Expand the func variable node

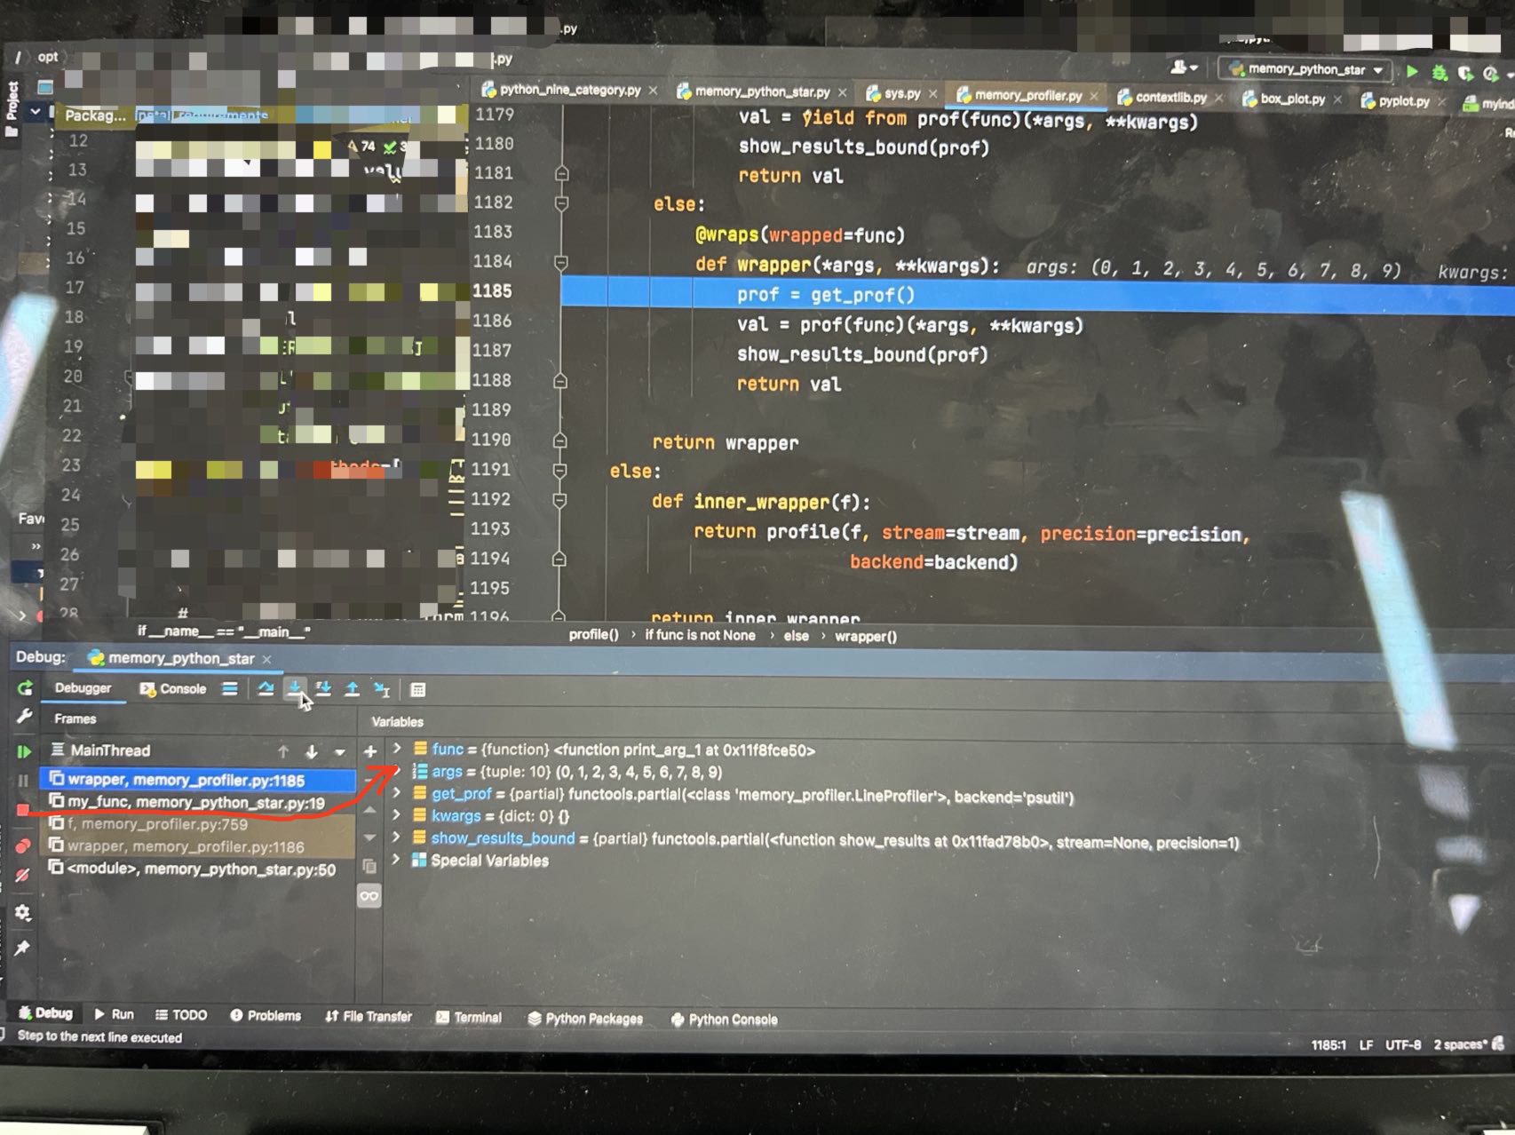point(397,749)
